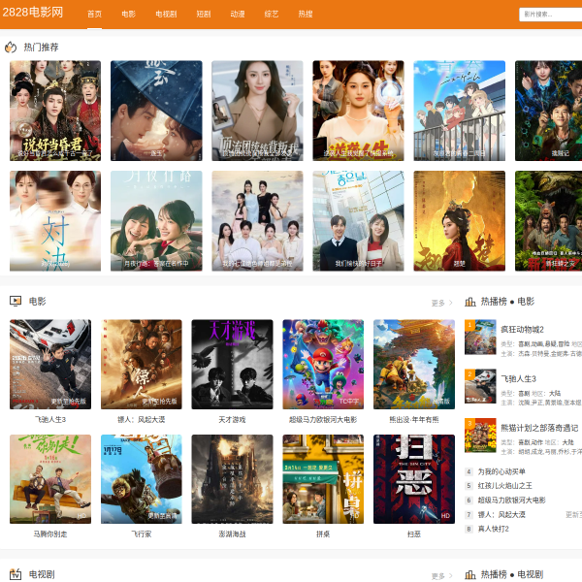582x582 pixels.
Task: Click 熊猫计划之部落奇遇记 title in 热播榜
Action: point(539,428)
